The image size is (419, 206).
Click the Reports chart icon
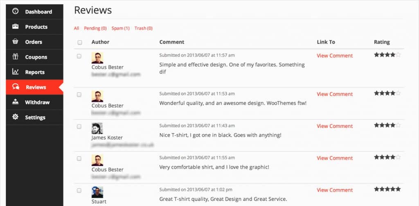pos(16,72)
